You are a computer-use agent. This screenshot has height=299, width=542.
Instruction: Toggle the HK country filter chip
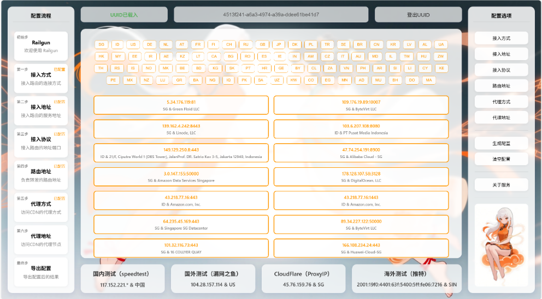coord(101,56)
